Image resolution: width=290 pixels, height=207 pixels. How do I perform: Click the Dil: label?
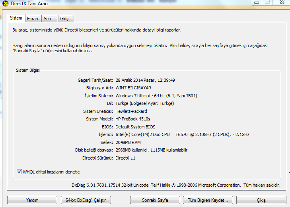tap(110, 103)
